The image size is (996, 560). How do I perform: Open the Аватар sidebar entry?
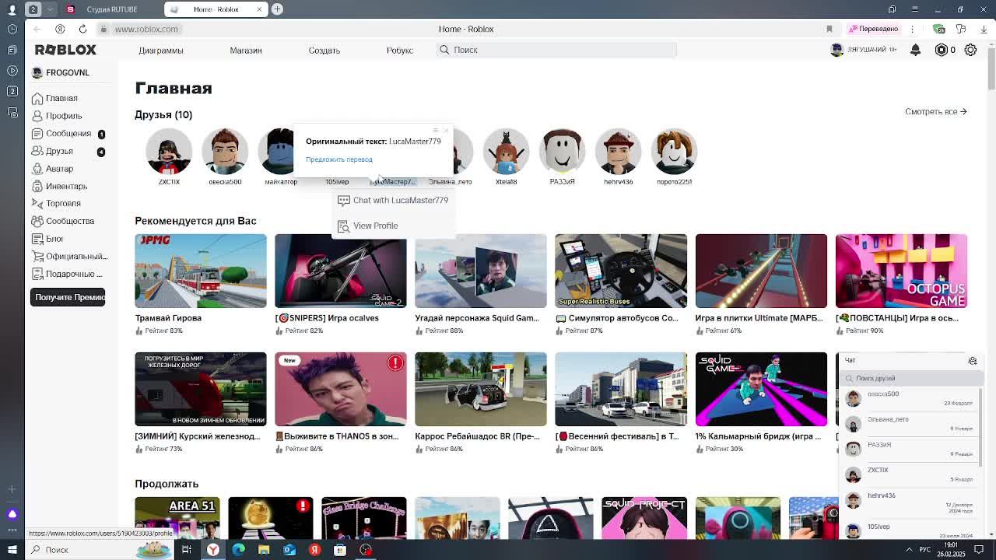pos(53,169)
